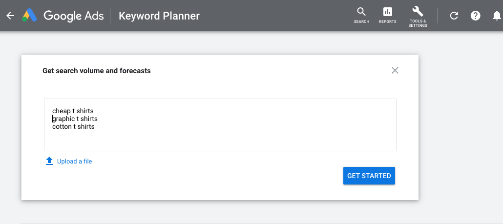Viewport: 503px width, 224px height.
Task: Refresh the page with the reload icon
Action: pyautogui.click(x=454, y=16)
